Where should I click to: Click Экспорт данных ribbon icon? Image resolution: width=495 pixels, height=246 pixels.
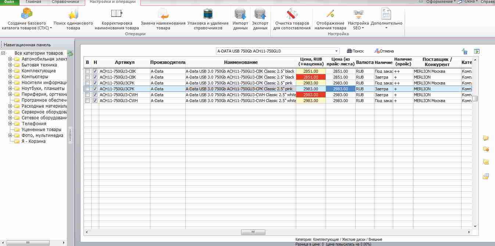point(260,18)
